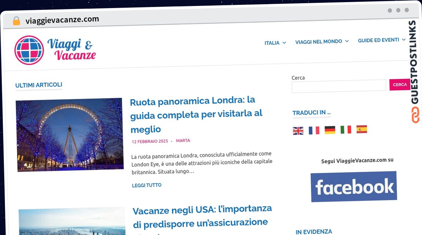
Task: Select the Spanish flag translation
Action: point(362,129)
